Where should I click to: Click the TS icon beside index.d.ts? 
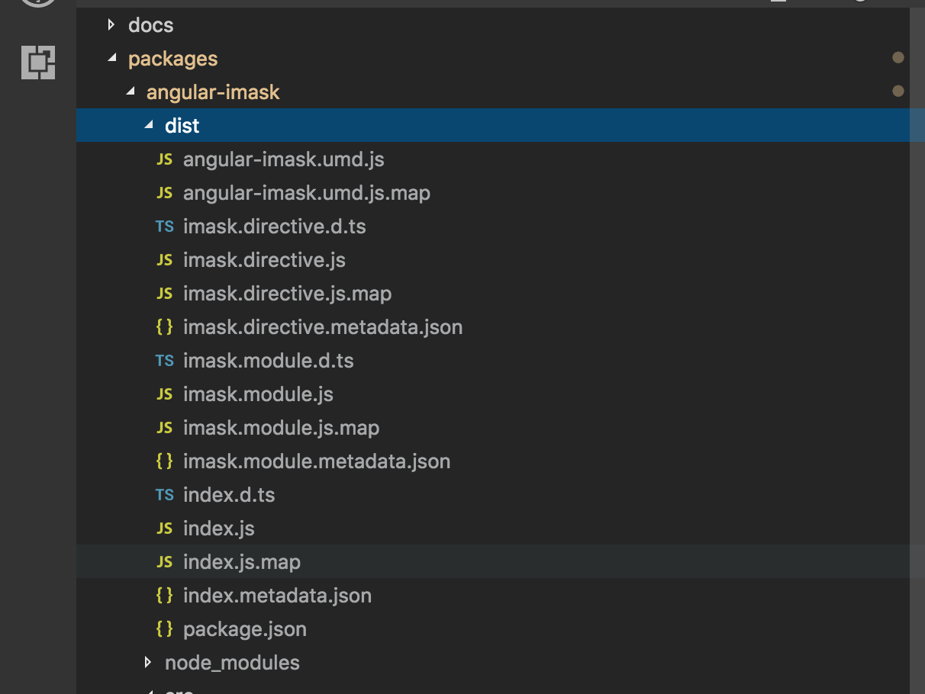(x=163, y=494)
